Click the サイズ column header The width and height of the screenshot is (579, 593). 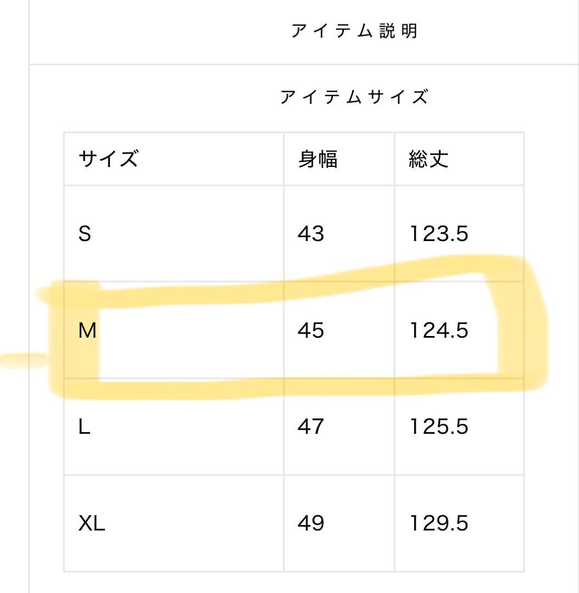108,159
